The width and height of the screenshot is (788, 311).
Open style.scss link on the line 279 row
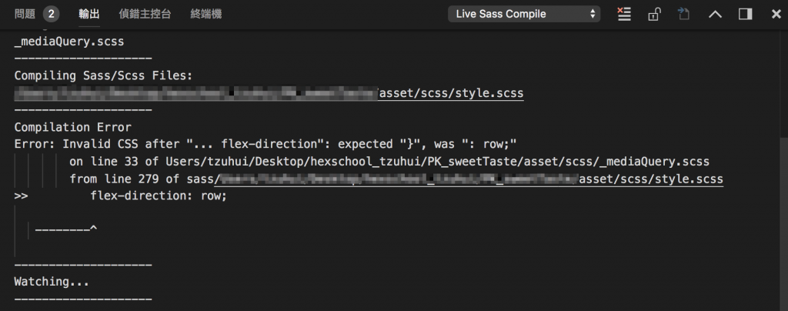[x=651, y=179]
